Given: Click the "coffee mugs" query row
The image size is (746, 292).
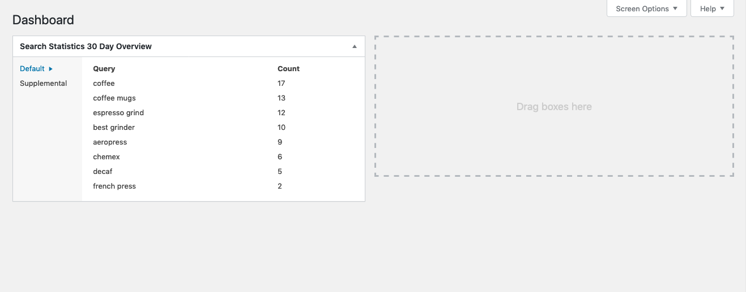Looking at the screenshot, I should point(114,98).
